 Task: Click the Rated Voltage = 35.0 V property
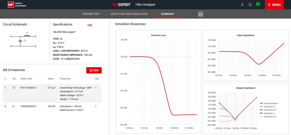[72, 95]
